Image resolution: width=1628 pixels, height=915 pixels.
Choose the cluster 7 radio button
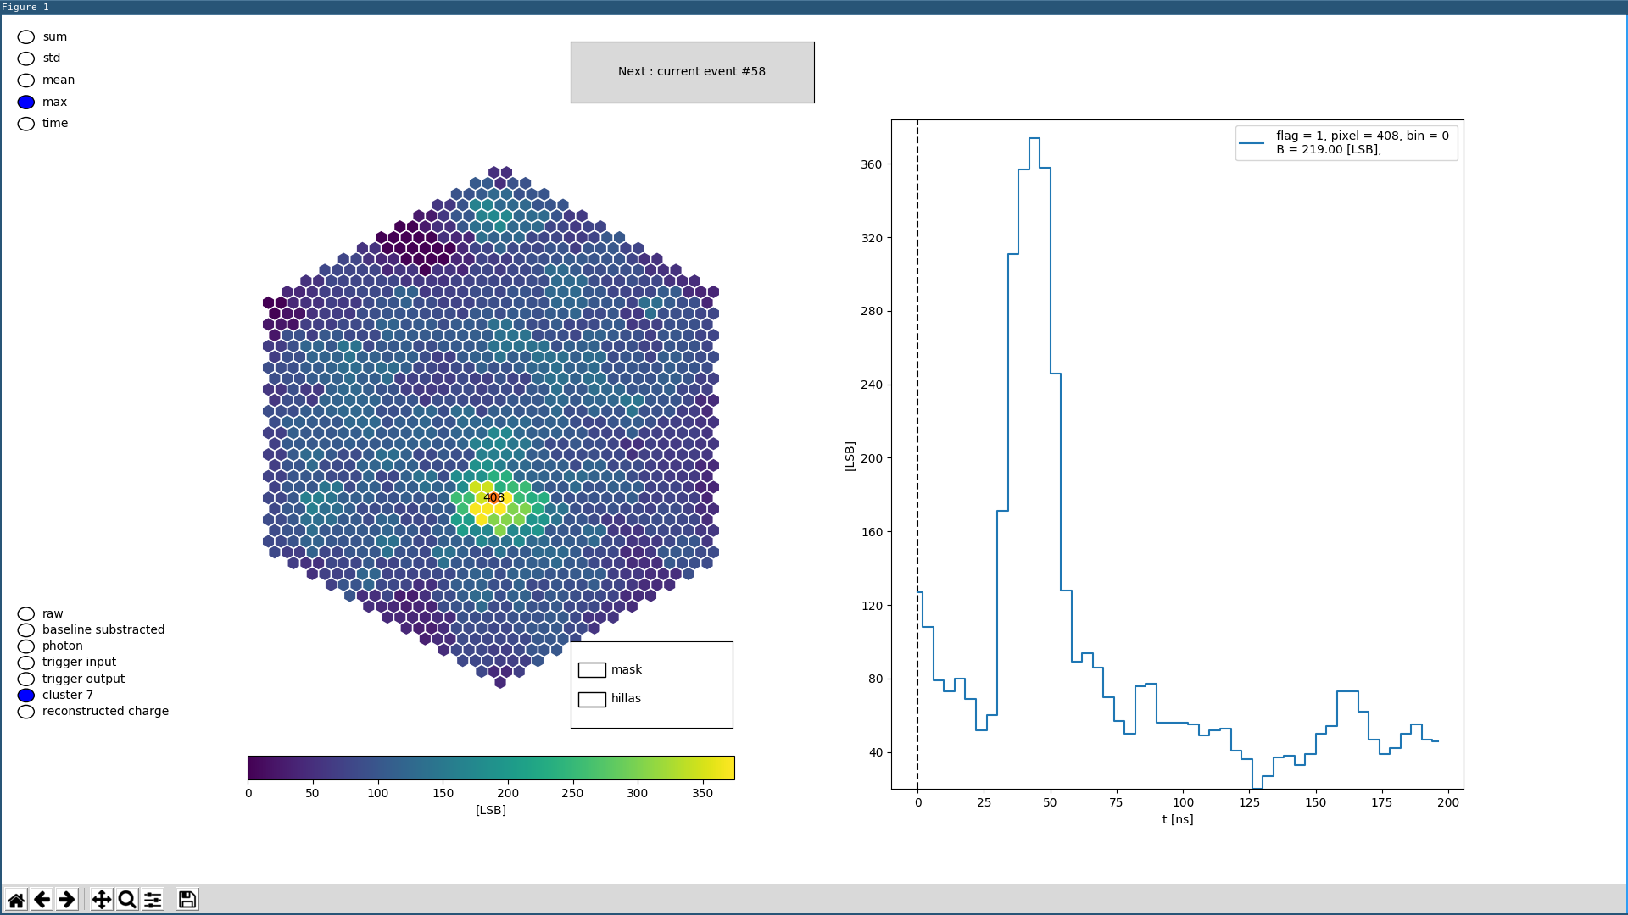(26, 695)
